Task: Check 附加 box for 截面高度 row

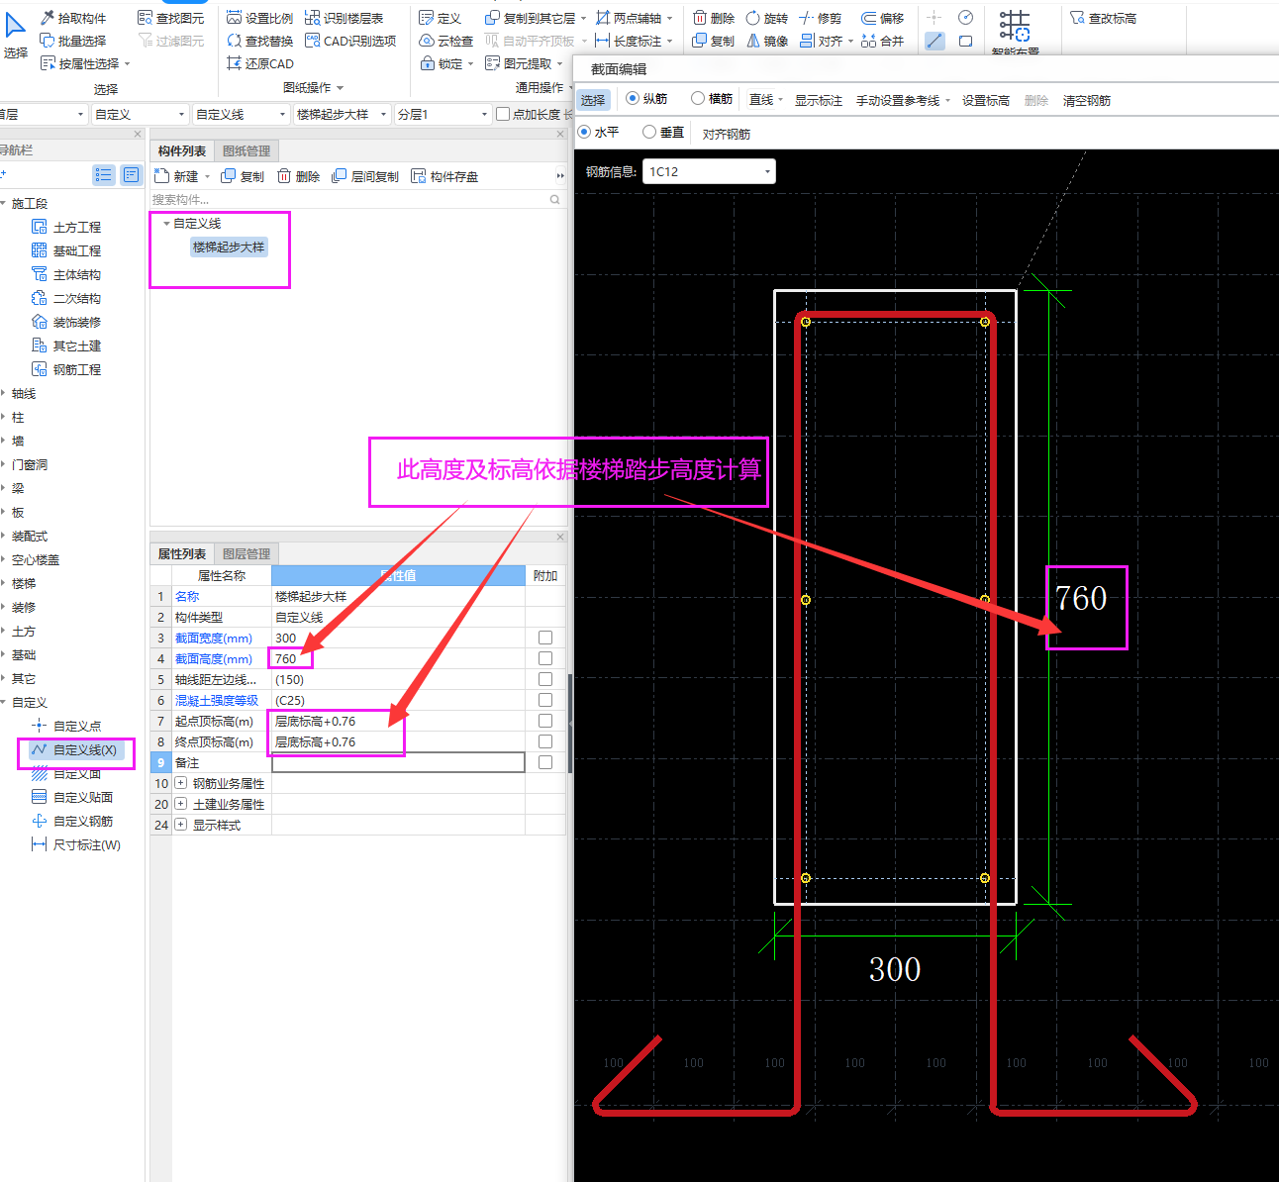Action: (545, 658)
